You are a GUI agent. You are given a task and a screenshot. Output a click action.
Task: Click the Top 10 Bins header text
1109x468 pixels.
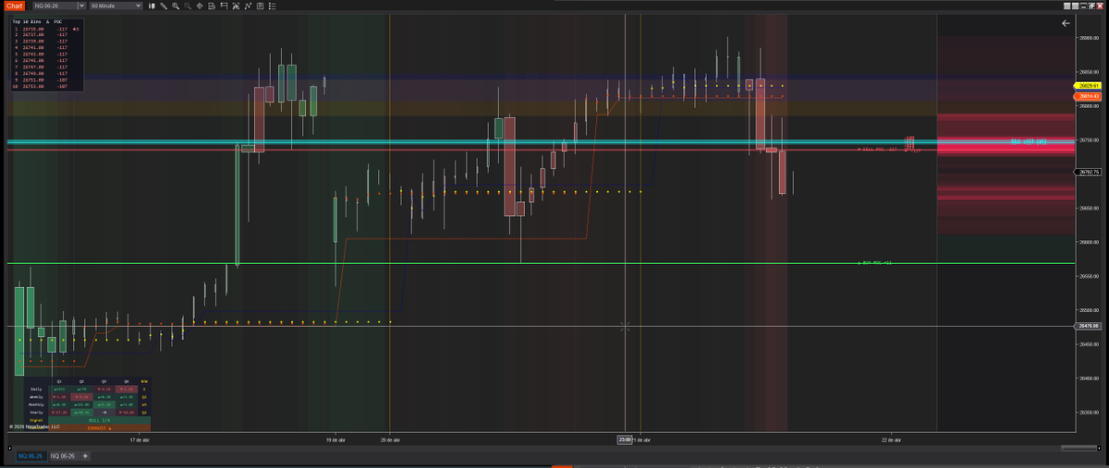[37, 22]
